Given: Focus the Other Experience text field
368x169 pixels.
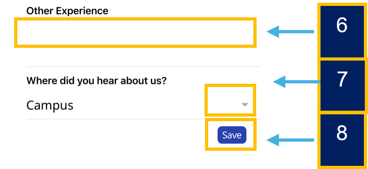Looking at the screenshot, I should pos(135,32).
